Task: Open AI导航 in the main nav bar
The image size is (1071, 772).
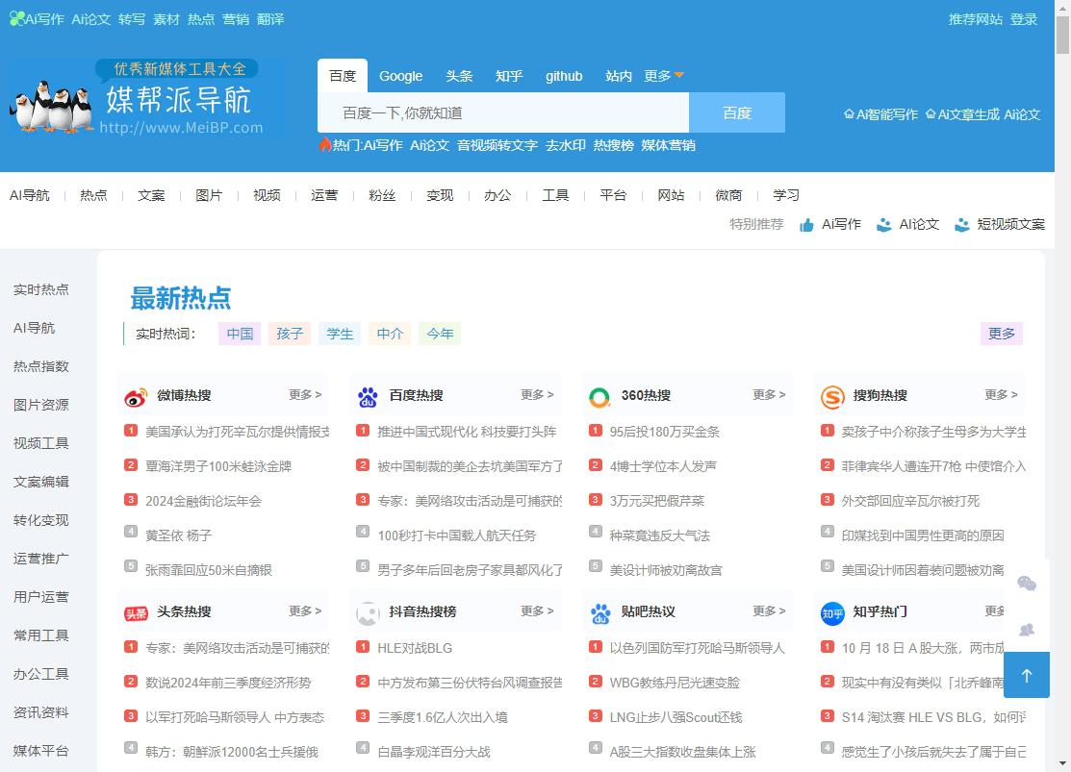Action: click(x=30, y=195)
